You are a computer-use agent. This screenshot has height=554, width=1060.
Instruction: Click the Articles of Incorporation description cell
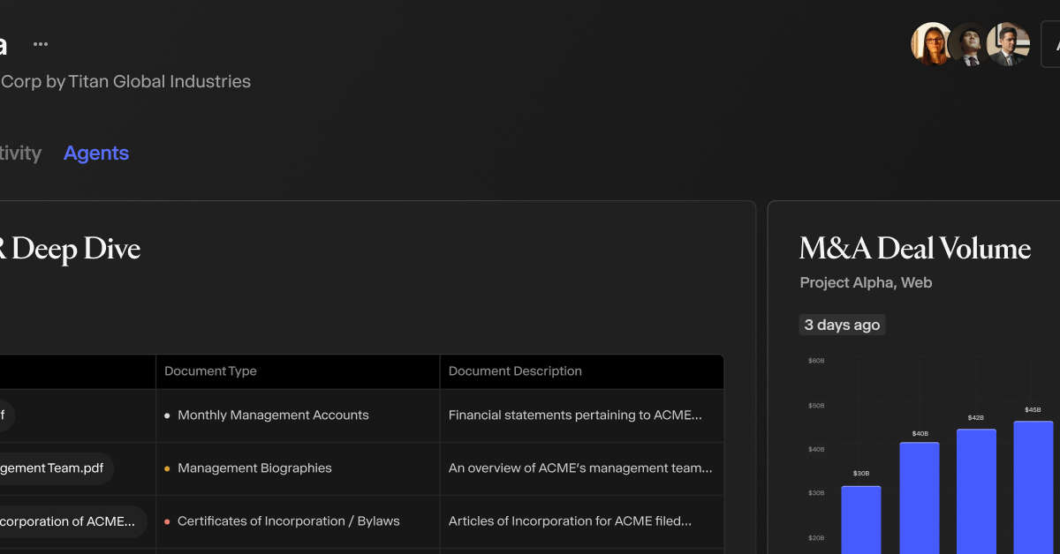581,521
